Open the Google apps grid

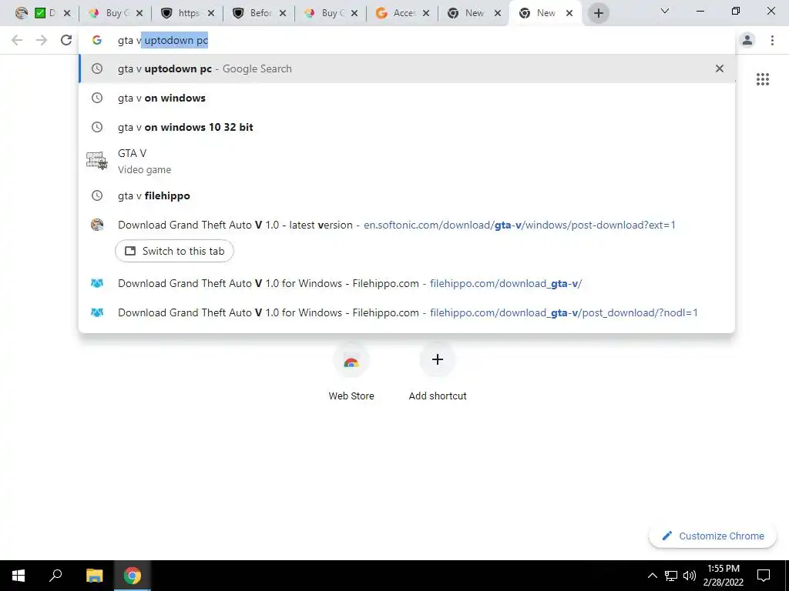[x=762, y=79]
